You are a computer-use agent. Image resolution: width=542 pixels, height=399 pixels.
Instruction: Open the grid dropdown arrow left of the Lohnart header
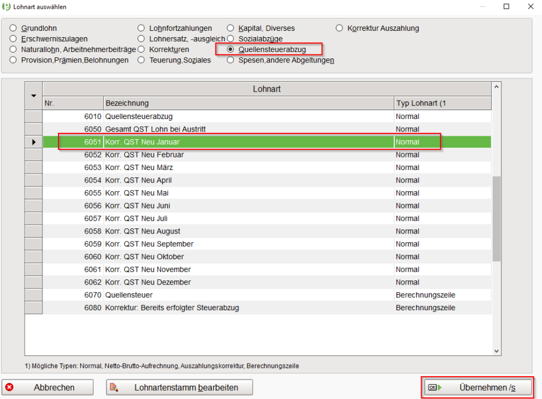pos(34,96)
